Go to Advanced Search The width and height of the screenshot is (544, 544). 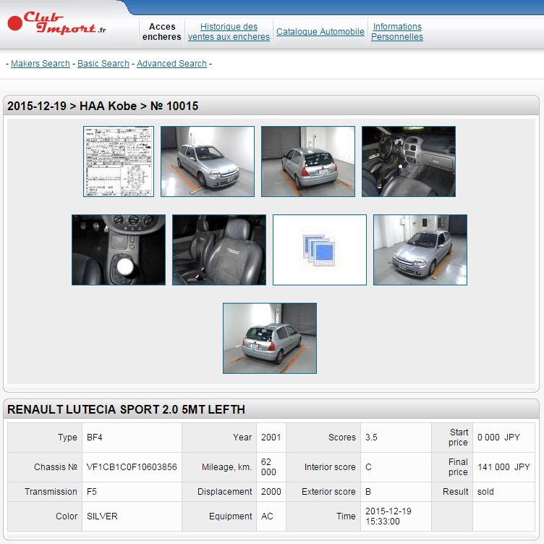tap(171, 64)
